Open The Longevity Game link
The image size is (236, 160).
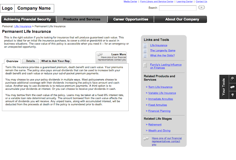click(163, 51)
